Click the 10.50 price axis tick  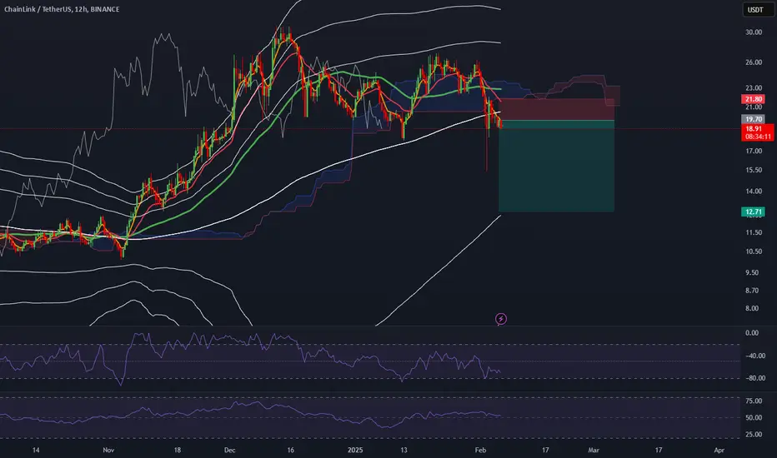754,251
